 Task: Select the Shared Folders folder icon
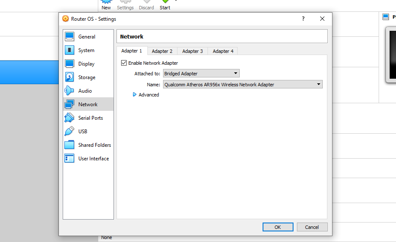click(69, 145)
